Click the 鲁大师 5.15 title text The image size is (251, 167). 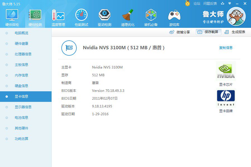[x=11, y=4]
